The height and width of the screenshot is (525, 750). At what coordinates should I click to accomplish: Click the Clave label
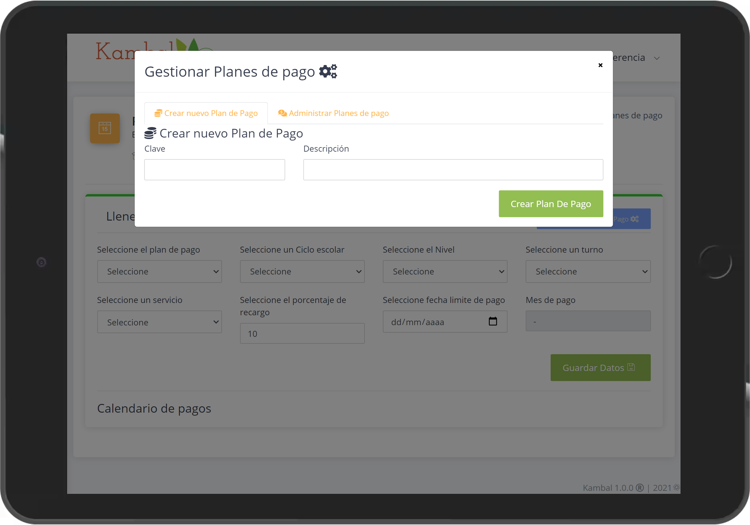point(155,149)
